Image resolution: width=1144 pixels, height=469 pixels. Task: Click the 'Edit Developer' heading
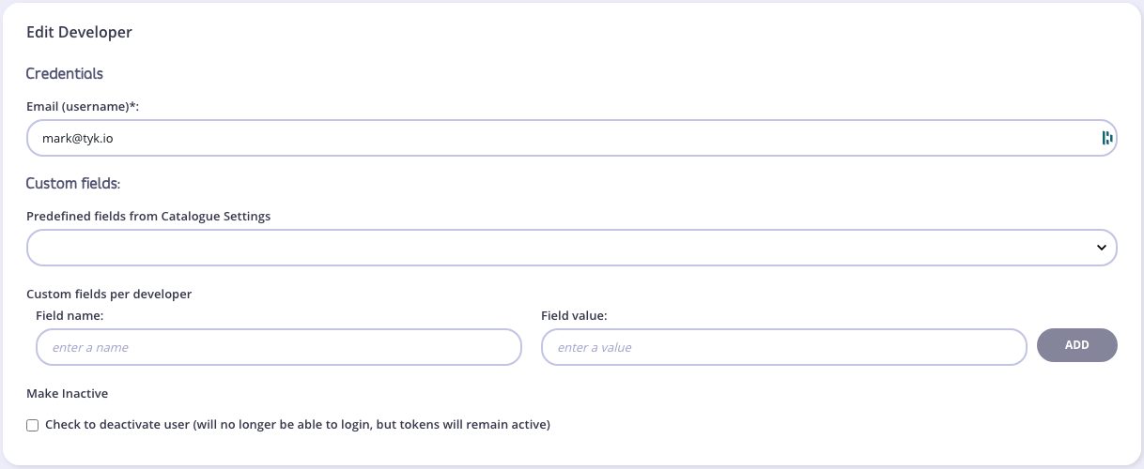[x=79, y=33]
